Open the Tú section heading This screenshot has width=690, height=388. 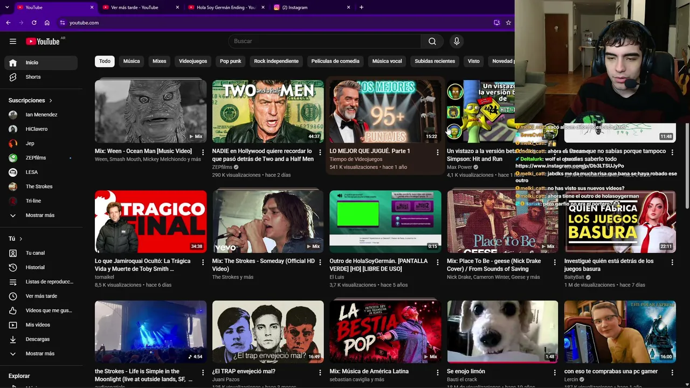pyautogui.click(x=16, y=239)
